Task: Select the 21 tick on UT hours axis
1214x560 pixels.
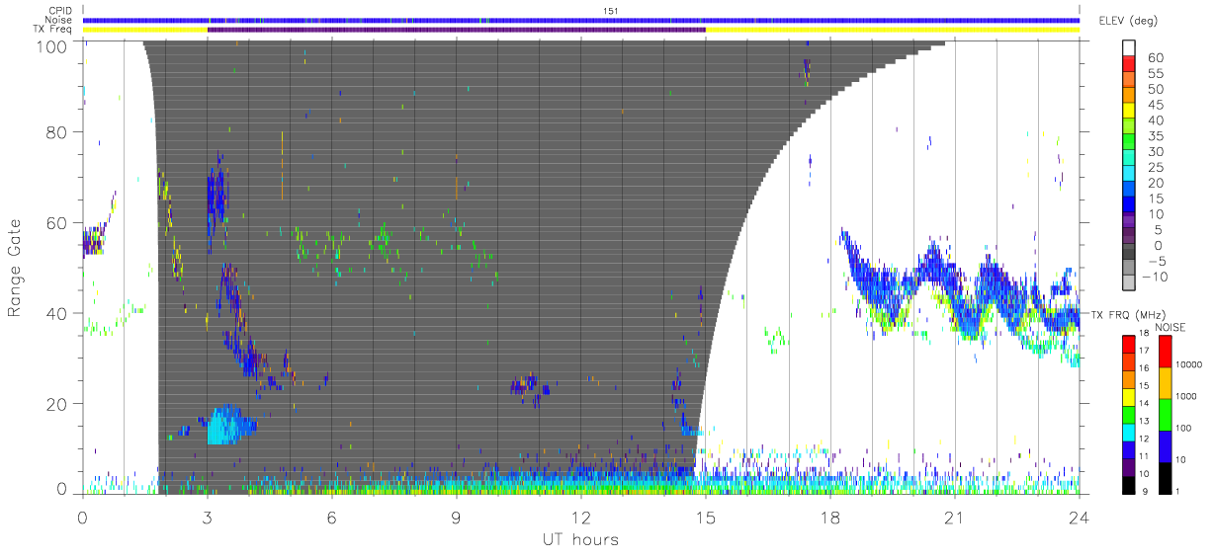Action: click(955, 518)
